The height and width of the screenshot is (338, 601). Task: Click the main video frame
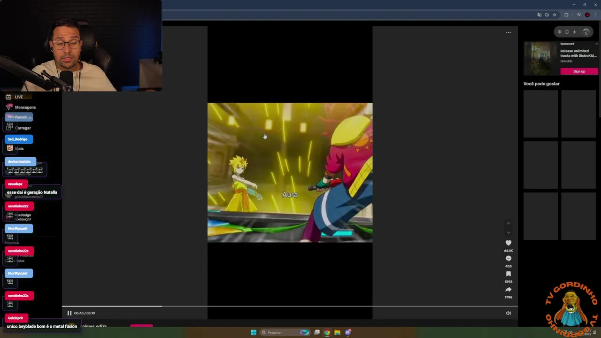pyautogui.click(x=290, y=172)
